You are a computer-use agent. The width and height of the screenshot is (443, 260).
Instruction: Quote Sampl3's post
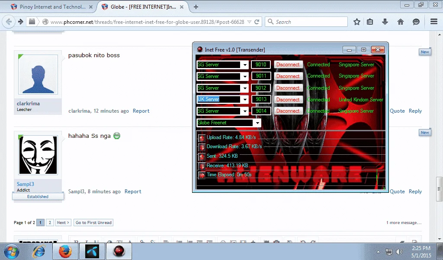[397, 192]
